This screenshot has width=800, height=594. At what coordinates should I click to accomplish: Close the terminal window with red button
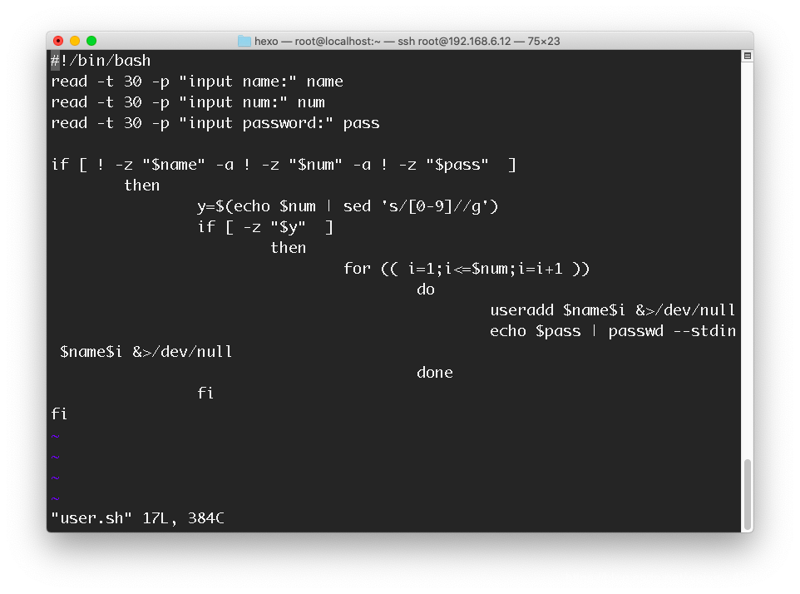58,41
